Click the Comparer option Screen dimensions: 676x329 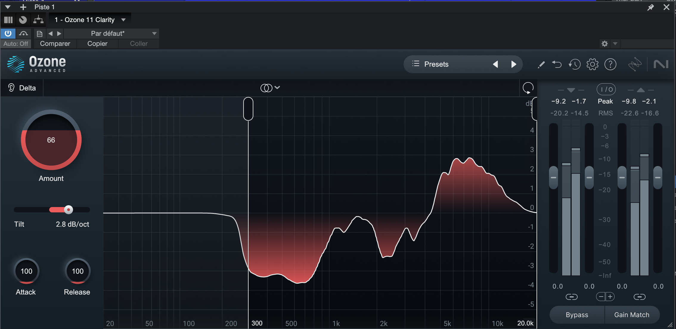point(55,44)
